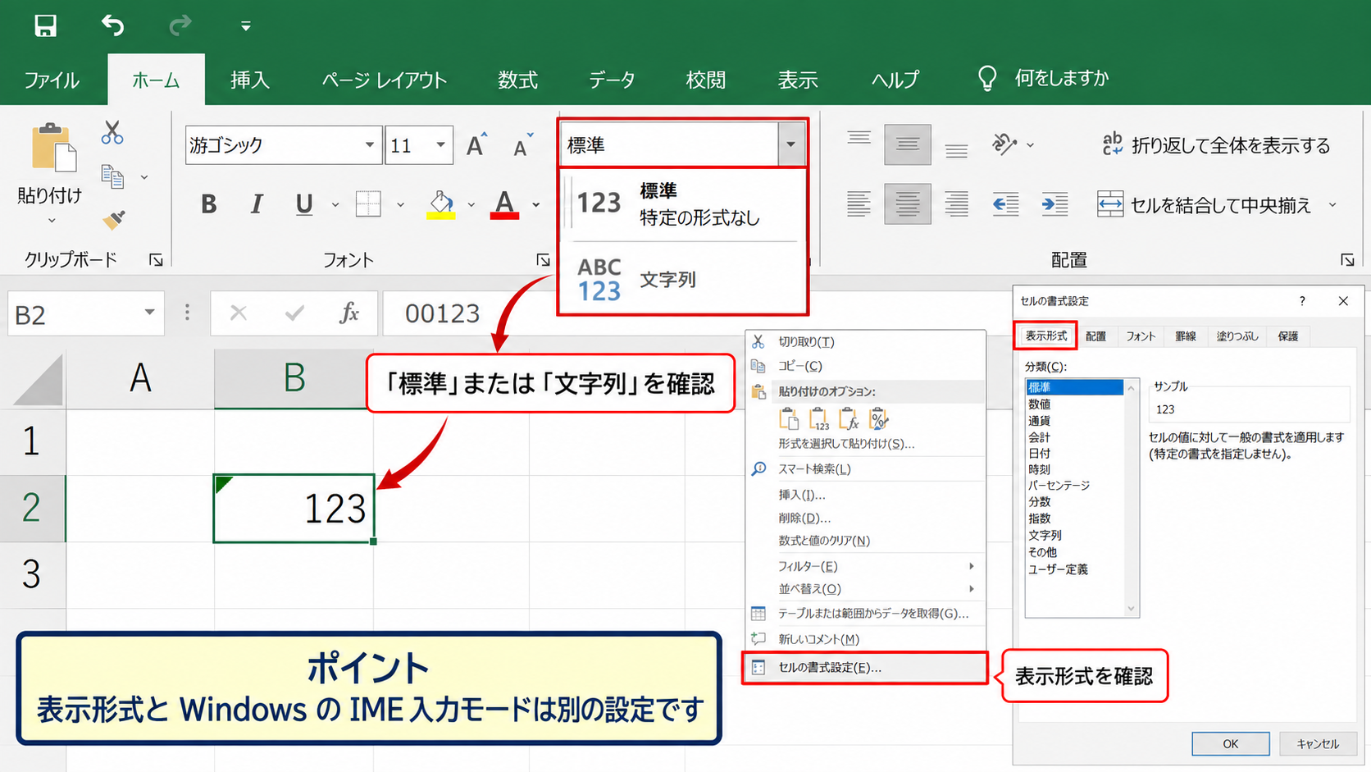Click the Save icon in quick access toolbar
1371x772 pixels.
tap(46, 25)
